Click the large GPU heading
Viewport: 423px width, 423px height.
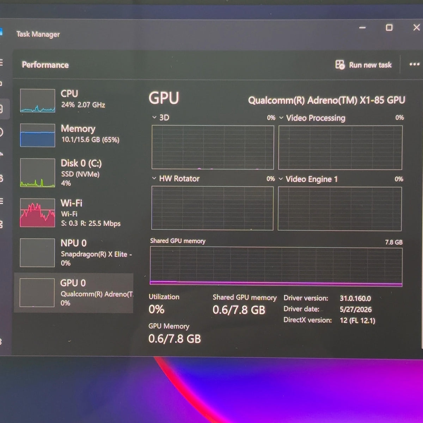tap(164, 98)
